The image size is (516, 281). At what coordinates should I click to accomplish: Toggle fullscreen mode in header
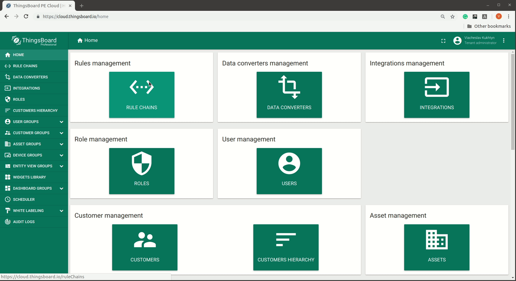click(443, 41)
